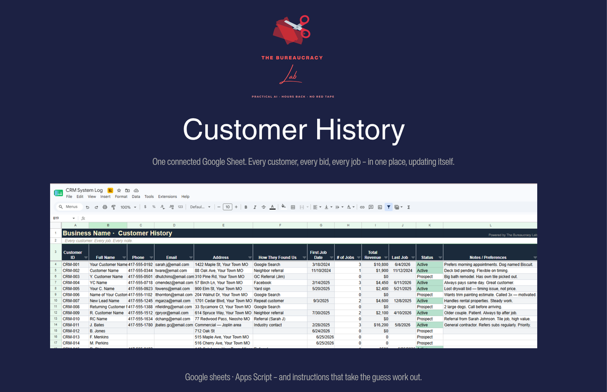607x392 pixels.
Task: Click the Menus search box
Action: pos(69,207)
